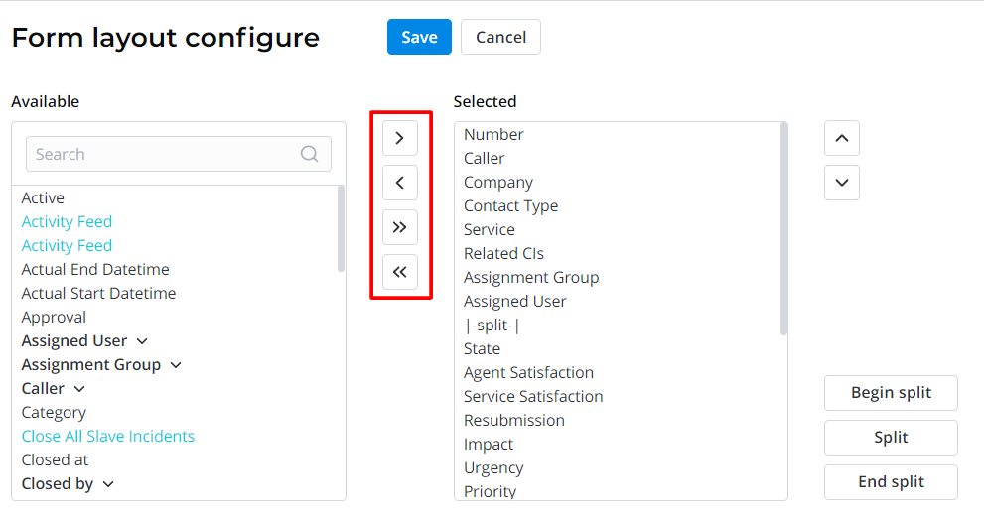Click the move left single arrow button

399,183
